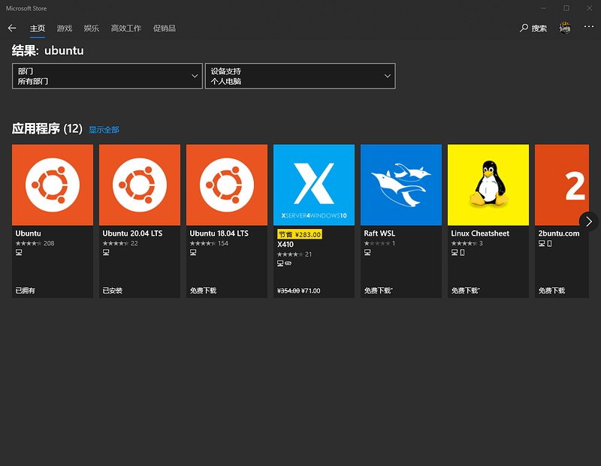Open the 2buntu.com tile image
The image size is (601, 466).
coord(562,185)
